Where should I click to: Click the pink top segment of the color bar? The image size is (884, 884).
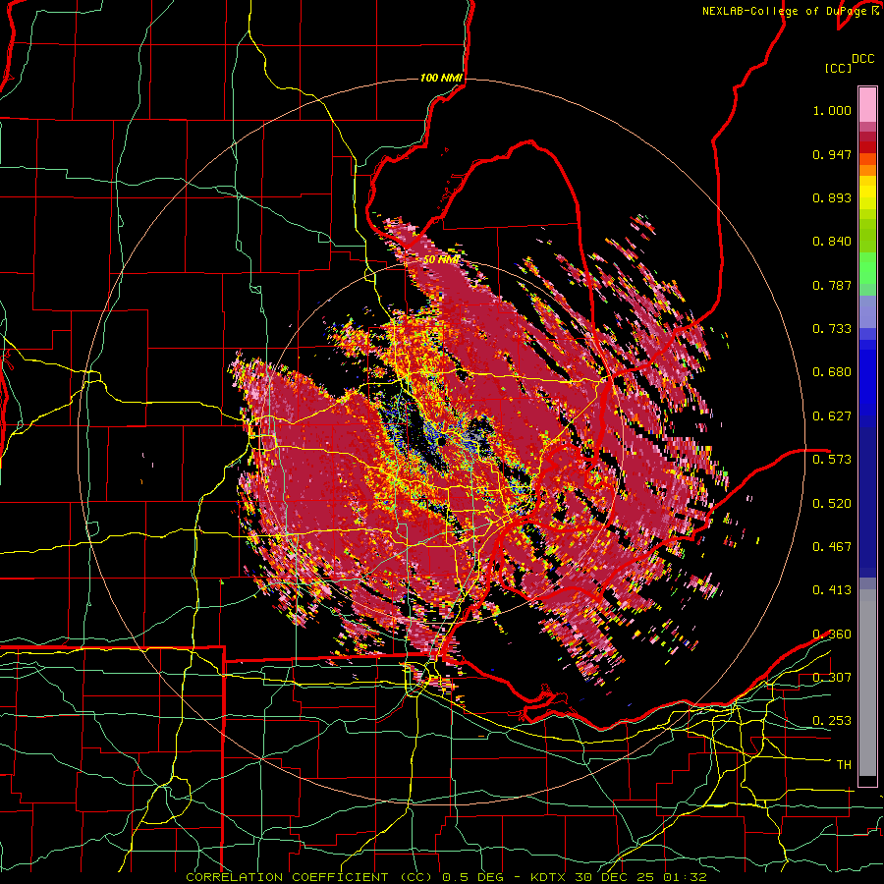[x=867, y=104]
